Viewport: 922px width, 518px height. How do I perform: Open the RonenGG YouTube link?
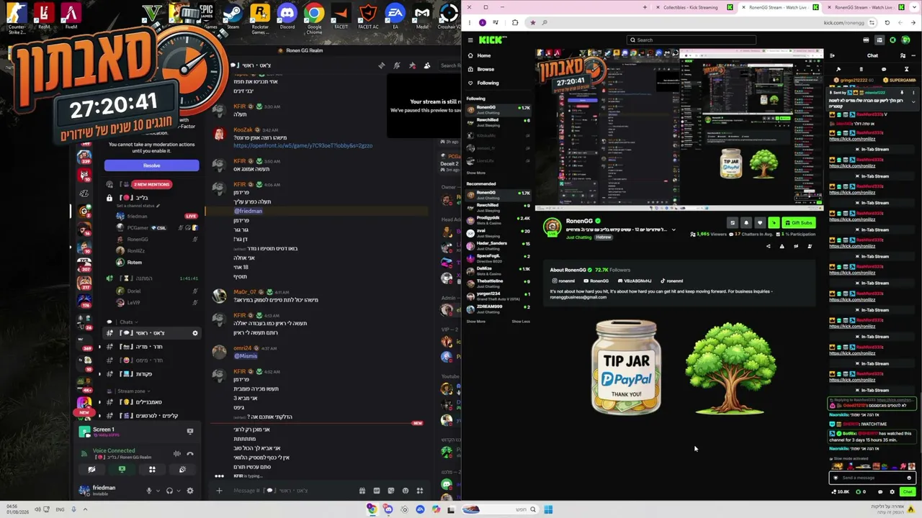pyautogui.click(x=596, y=281)
